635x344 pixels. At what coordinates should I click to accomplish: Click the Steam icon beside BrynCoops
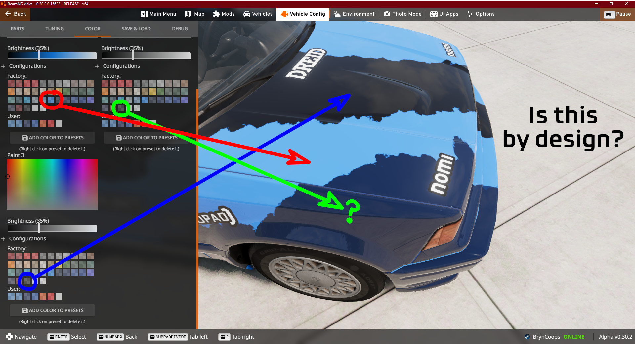pos(527,337)
